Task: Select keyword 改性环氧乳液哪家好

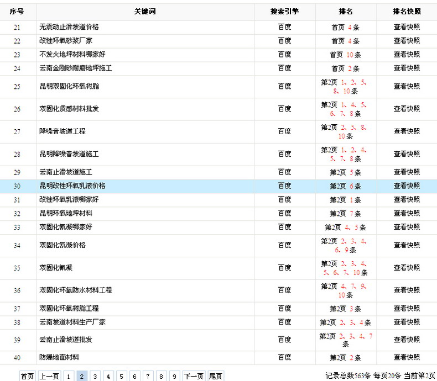Action: [x=69, y=199]
